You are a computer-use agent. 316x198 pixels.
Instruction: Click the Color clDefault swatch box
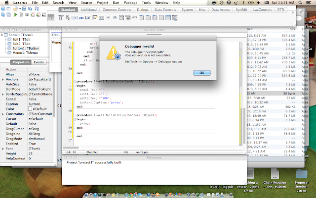(x=30, y=109)
